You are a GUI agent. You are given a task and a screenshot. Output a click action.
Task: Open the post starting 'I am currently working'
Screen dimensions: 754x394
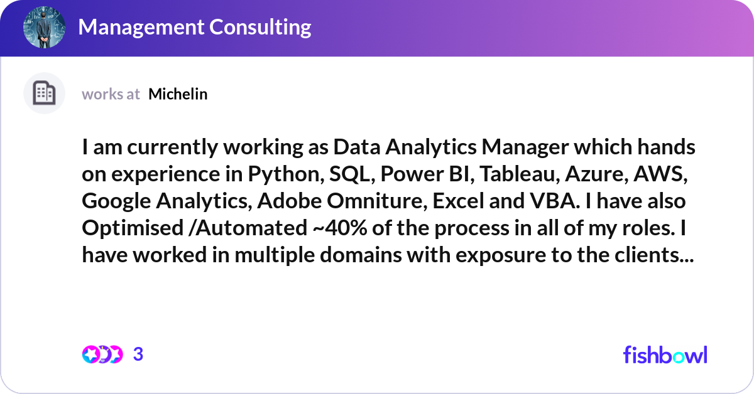pyautogui.click(x=389, y=202)
